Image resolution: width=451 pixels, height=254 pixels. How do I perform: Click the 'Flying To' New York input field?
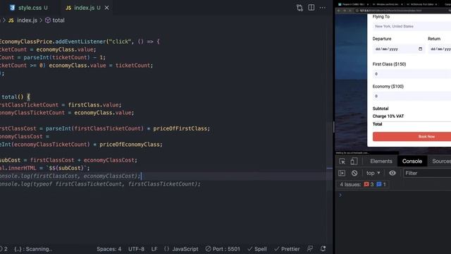[x=412, y=26]
